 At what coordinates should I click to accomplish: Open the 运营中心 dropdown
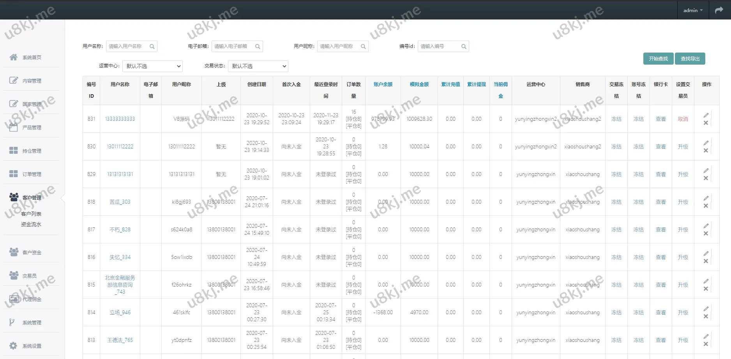tap(152, 66)
